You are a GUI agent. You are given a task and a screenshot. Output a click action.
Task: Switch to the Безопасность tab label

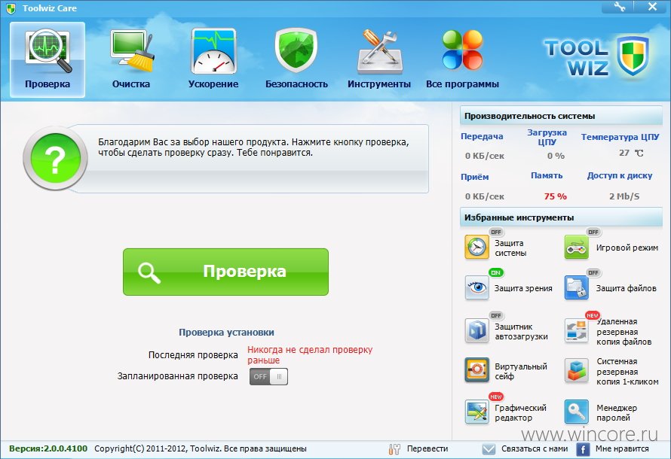tap(296, 84)
